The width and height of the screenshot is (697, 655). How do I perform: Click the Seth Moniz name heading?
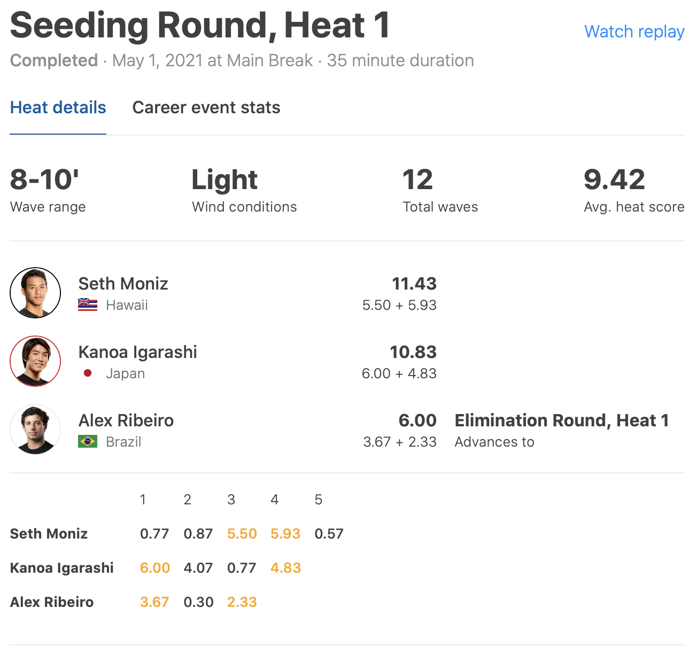tap(123, 284)
